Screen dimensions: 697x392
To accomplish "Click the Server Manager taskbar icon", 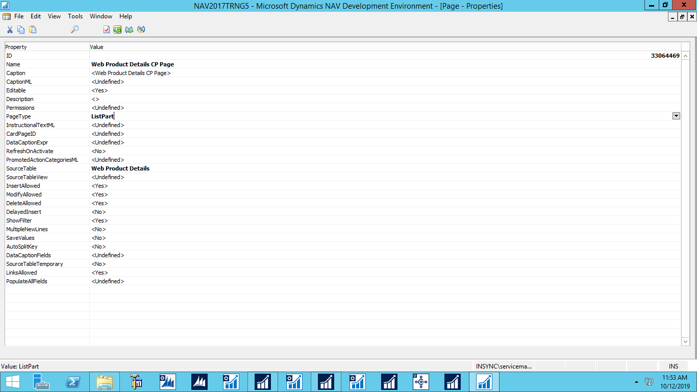I will coord(41,382).
